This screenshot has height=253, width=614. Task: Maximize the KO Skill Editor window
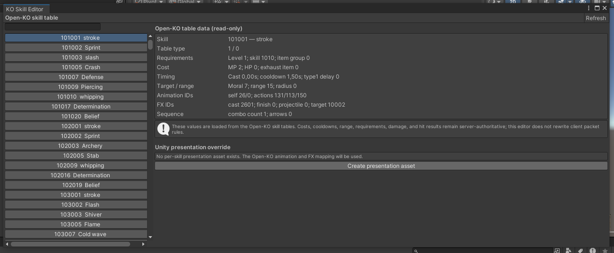(x=597, y=8)
